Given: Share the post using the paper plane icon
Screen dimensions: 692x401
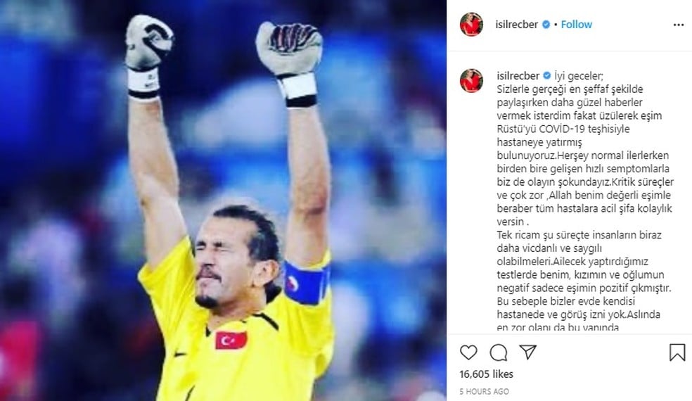Looking at the screenshot, I should point(528,352).
